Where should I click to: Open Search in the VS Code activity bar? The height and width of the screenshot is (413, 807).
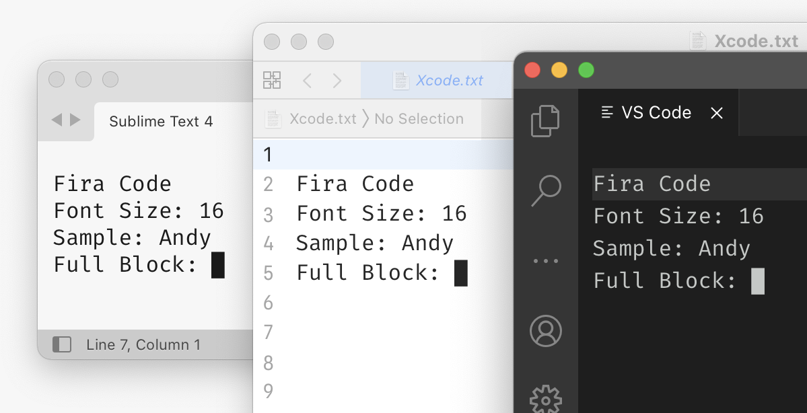[x=545, y=190]
